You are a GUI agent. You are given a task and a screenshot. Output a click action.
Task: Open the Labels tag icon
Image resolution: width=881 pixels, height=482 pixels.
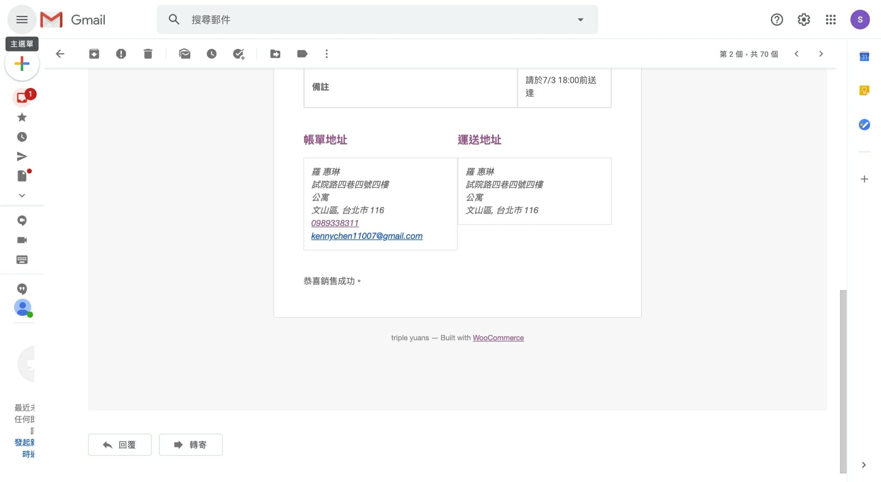click(x=302, y=54)
